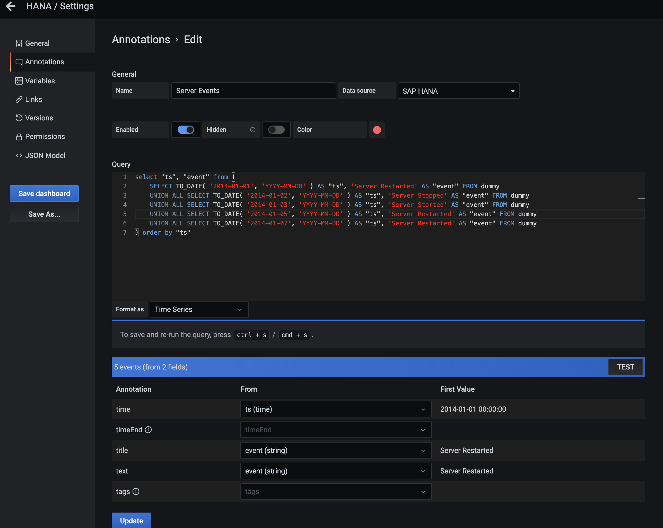The image size is (663, 528).
Task: Click the 'cmd + s' shortcut hint
Action: coord(294,335)
